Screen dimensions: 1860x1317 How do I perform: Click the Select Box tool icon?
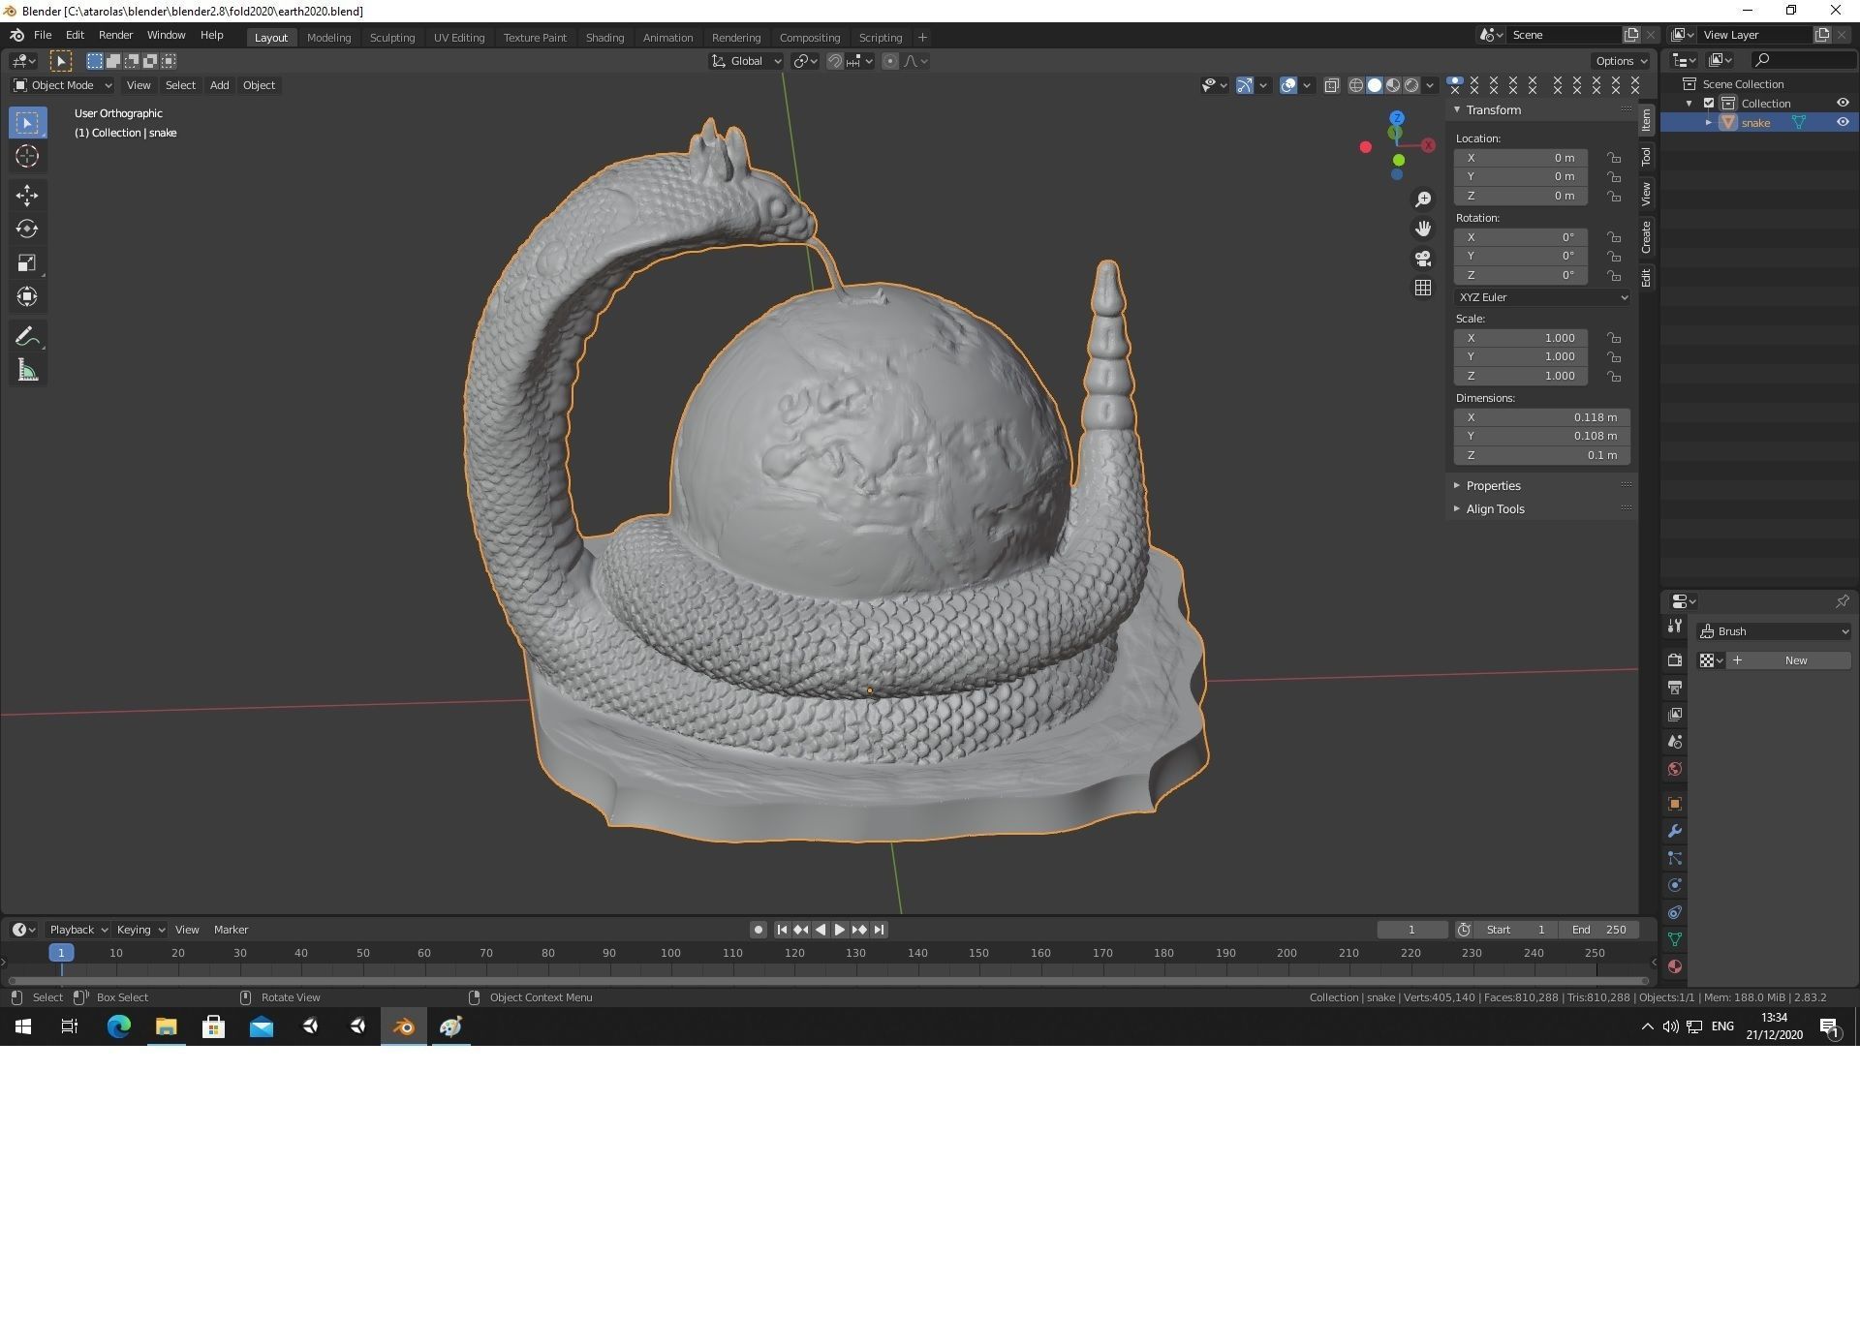(27, 123)
